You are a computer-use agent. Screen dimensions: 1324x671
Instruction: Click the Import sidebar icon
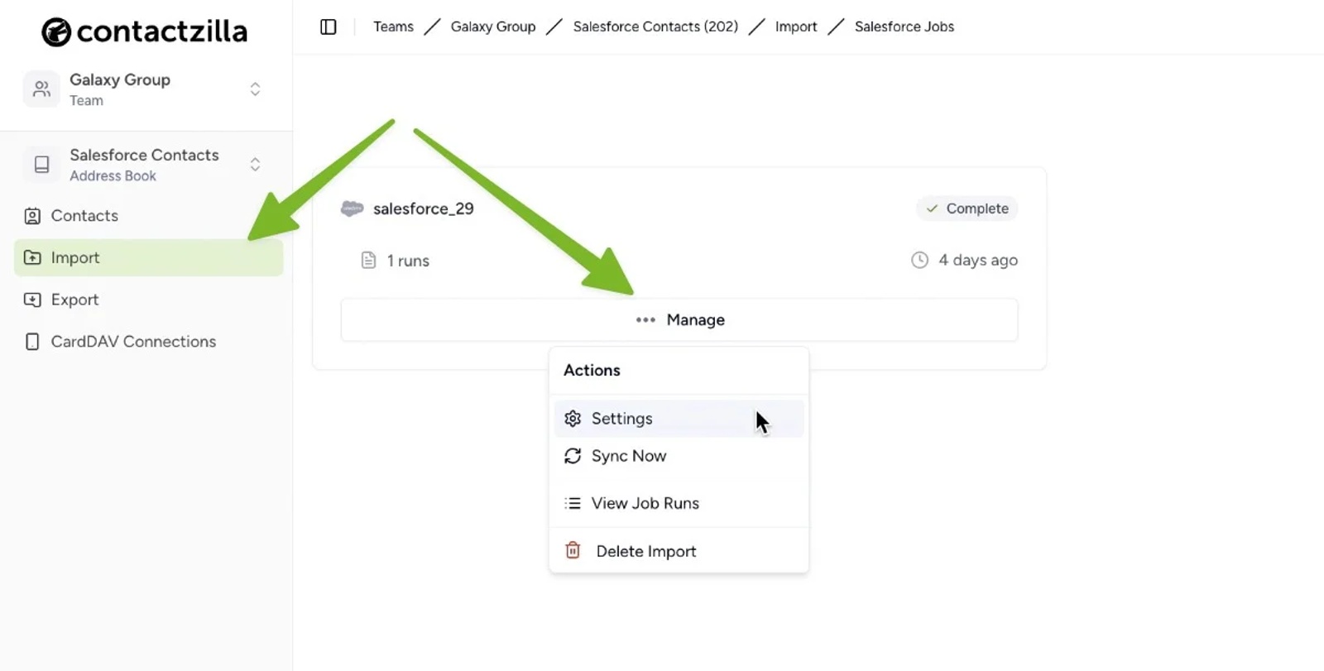click(x=32, y=257)
